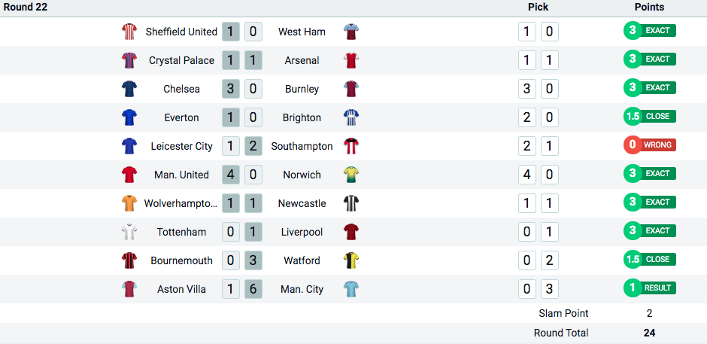This screenshot has height=344, width=707.
Task: Click away pick box for Man. City
Action: point(550,289)
